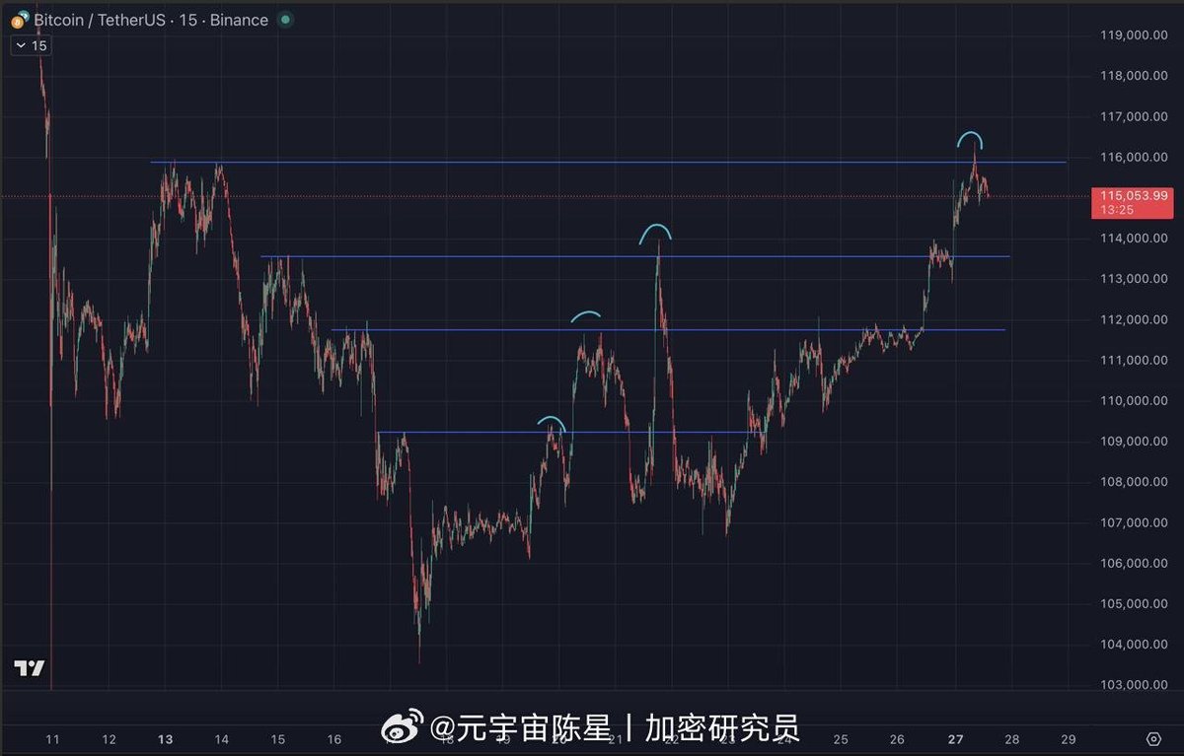Click the 106,000.00 price axis label

(1134, 563)
